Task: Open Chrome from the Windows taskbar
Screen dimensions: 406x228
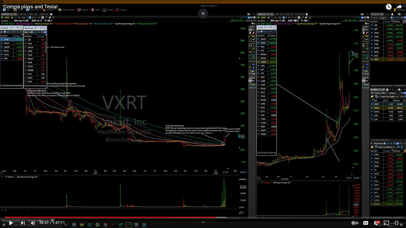Action: [105, 225]
